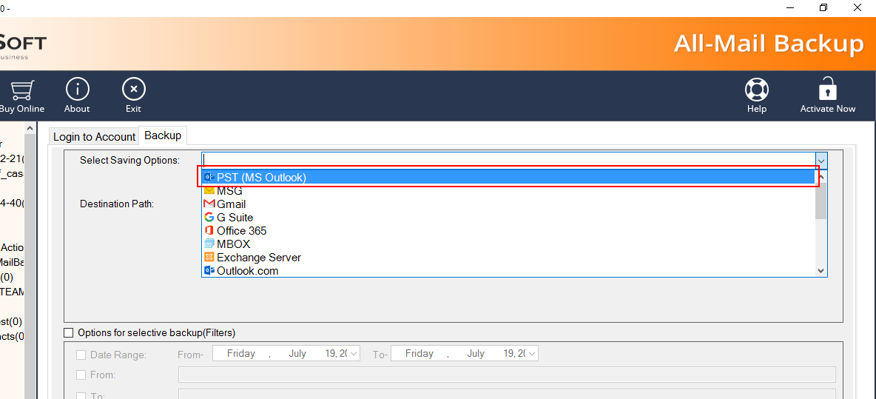The height and width of the screenshot is (399, 876).
Task: Select the Exchange Server option
Action: 258,258
